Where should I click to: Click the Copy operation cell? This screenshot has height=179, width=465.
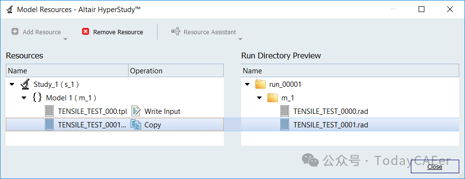point(176,125)
